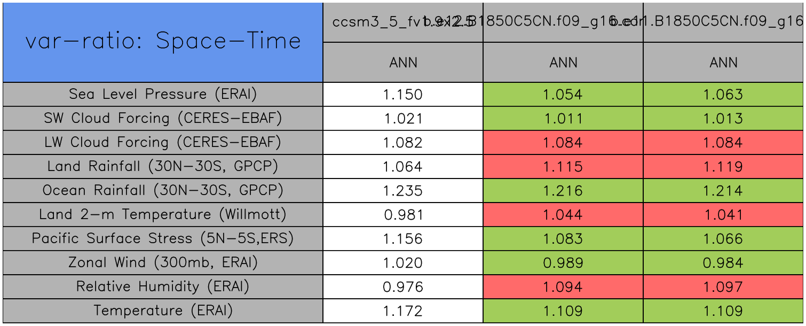The height and width of the screenshot is (326, 806).
Task: Click the green cell showing 0.989
Action: [x=563, y=263]
